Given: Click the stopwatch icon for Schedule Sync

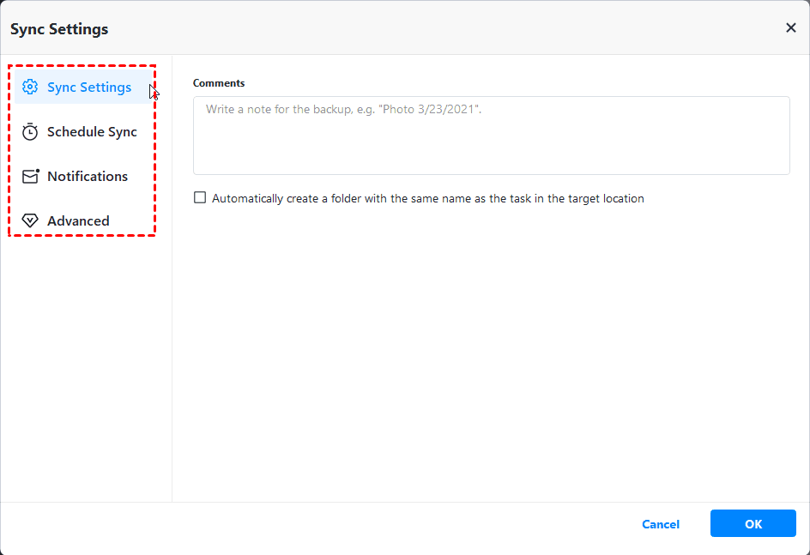Looking at the screenshot, I should point(30,132).
